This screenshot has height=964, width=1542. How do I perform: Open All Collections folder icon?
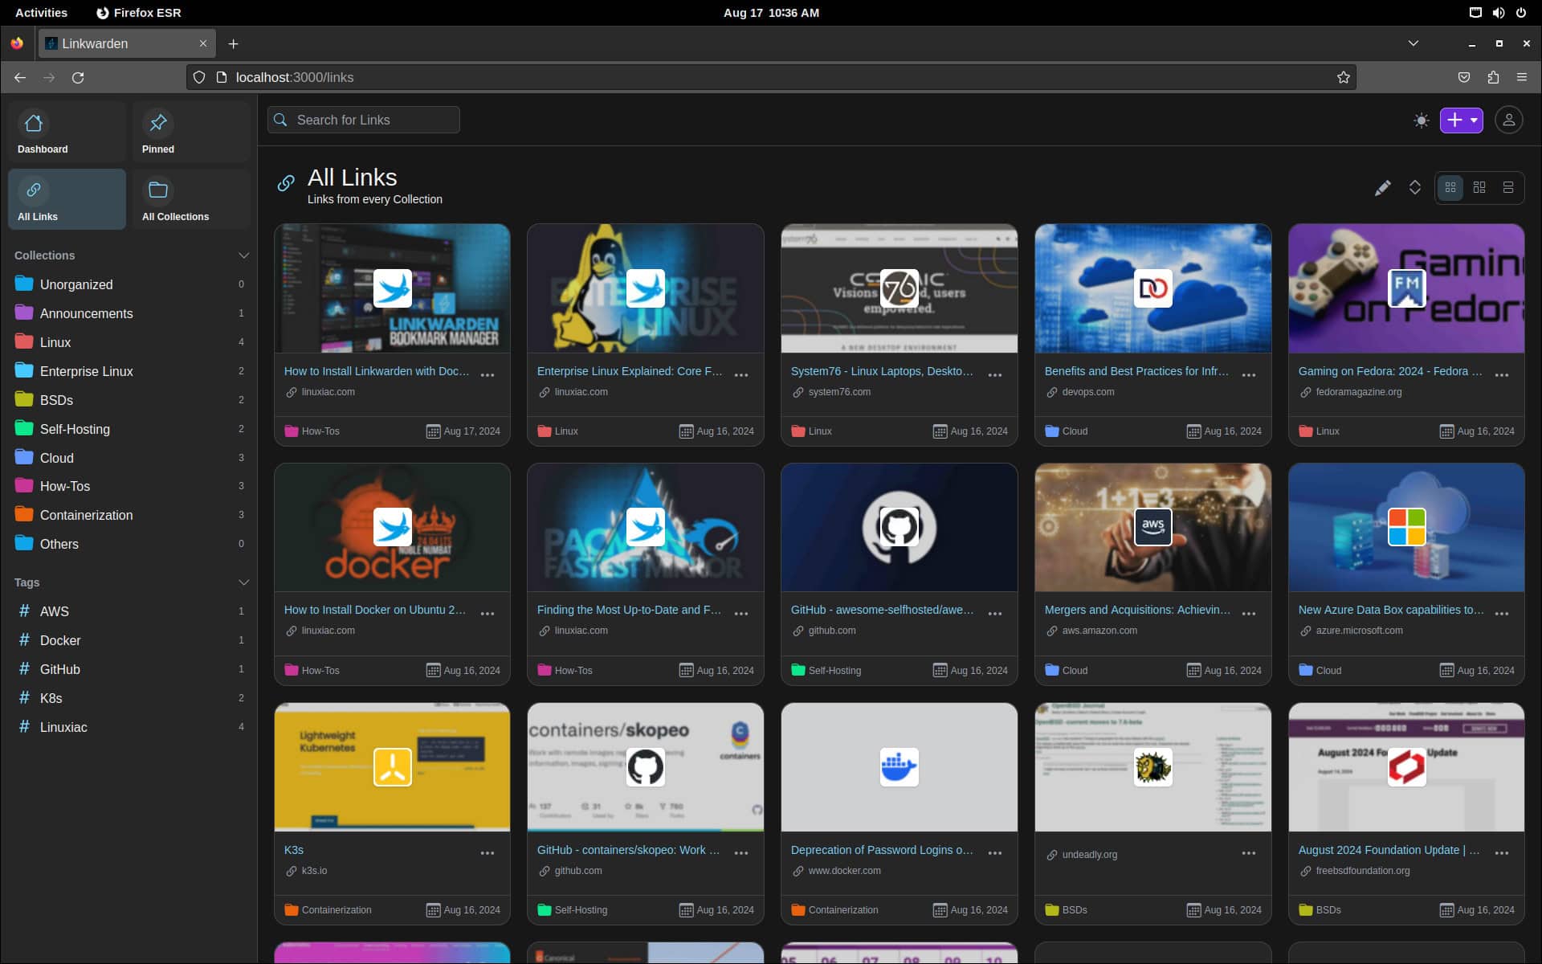tap(158, 191)
